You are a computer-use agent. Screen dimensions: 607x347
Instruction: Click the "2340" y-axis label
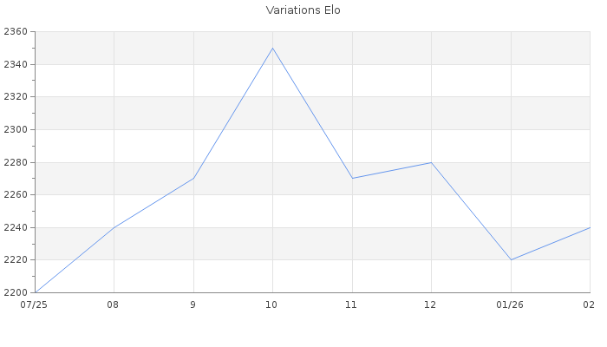(16, 64)
